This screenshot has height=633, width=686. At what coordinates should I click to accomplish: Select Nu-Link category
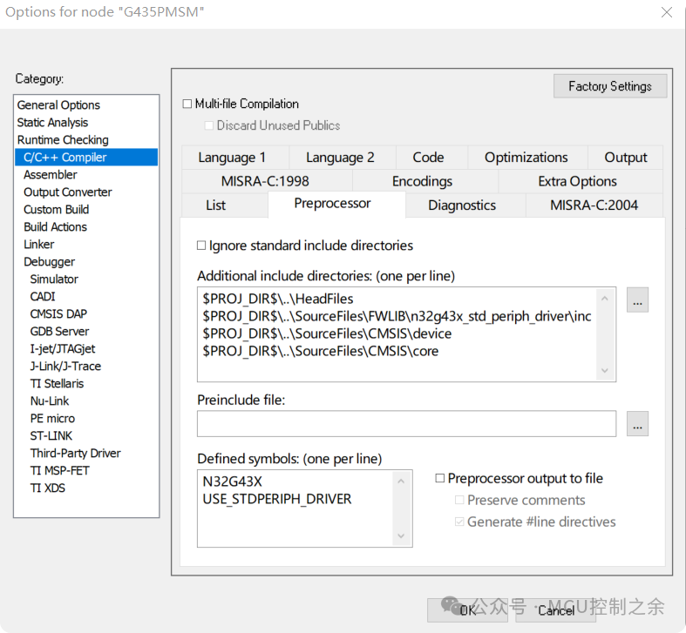point(86,401)
